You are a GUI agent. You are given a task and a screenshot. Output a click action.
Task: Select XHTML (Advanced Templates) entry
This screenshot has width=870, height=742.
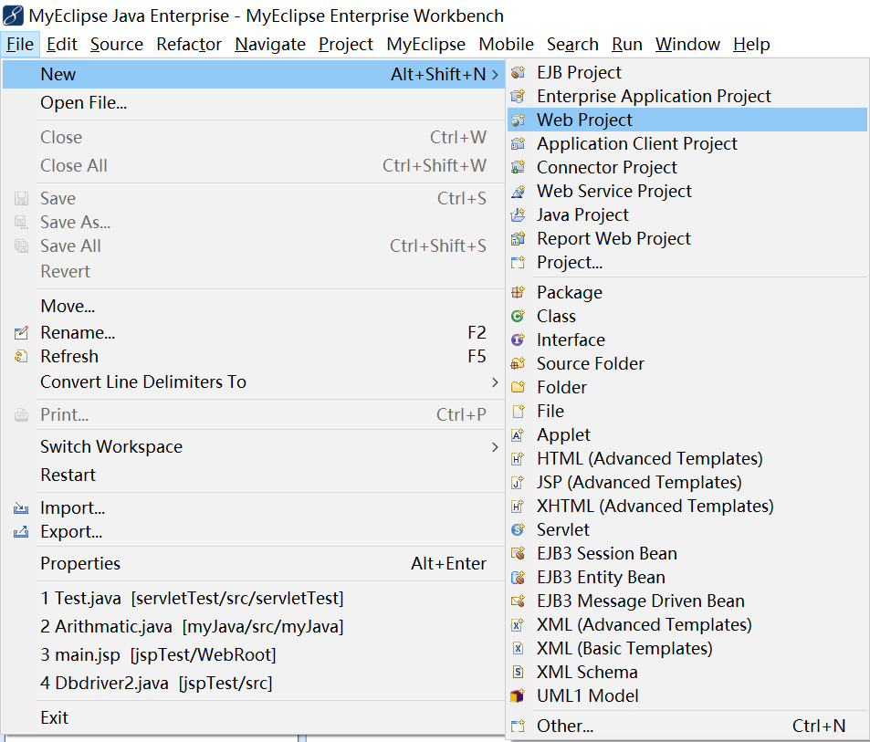(x=687, y=507)
